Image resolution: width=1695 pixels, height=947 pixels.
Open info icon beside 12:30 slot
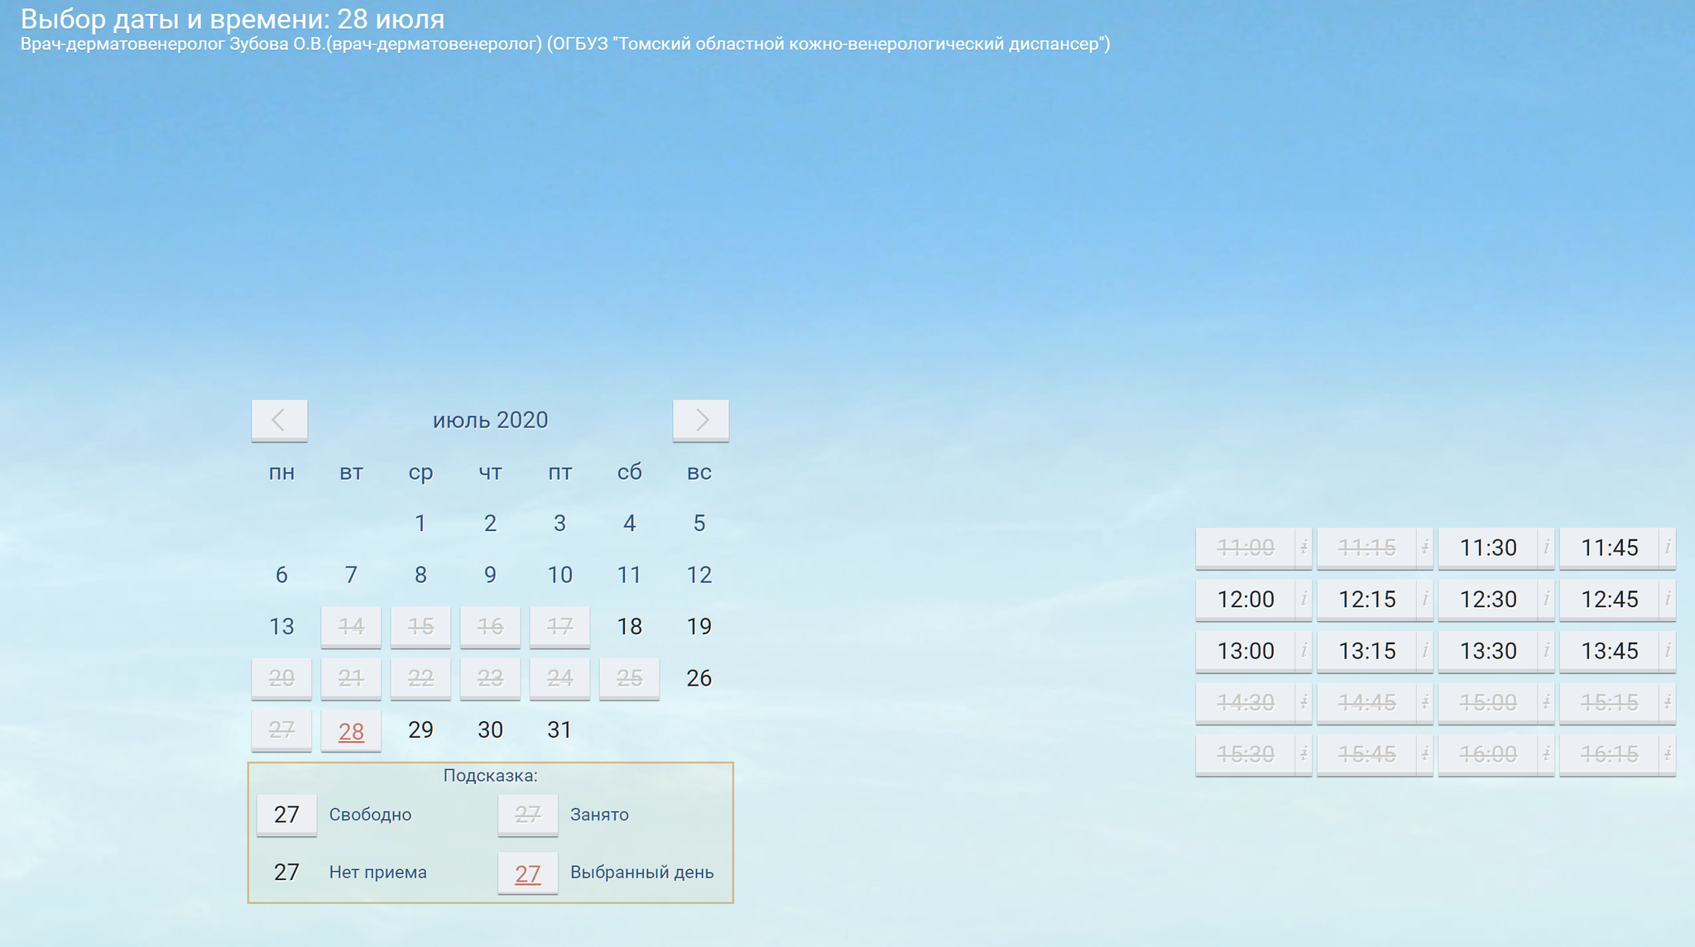pos(1546,599)
